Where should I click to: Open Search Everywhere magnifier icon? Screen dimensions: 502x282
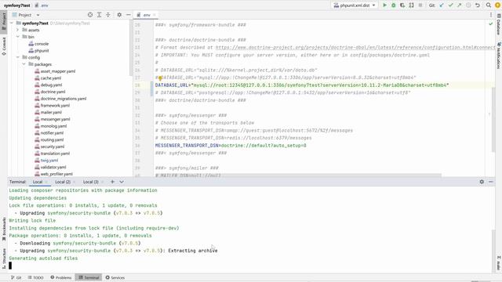tap(488, 5)
